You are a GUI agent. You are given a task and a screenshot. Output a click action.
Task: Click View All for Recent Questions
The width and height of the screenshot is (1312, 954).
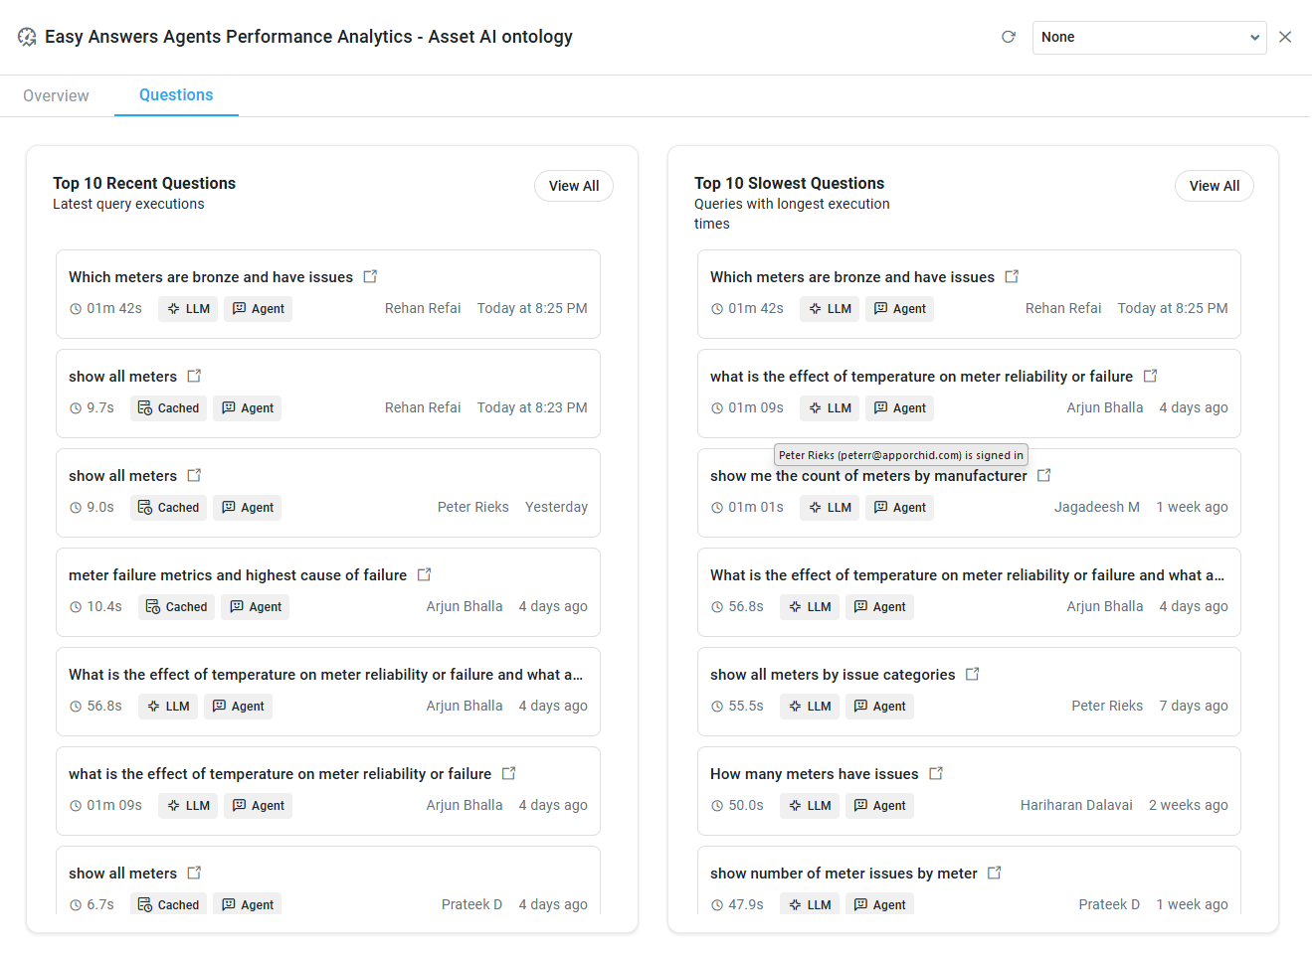pos(573,186)
